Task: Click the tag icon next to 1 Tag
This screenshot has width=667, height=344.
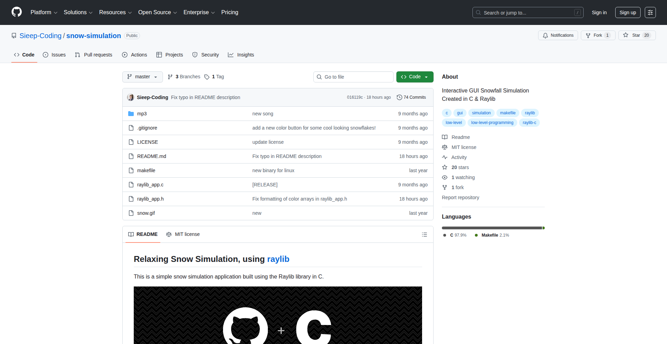Action: 207,77
